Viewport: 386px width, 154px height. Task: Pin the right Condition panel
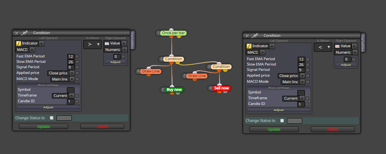(255, 35)
